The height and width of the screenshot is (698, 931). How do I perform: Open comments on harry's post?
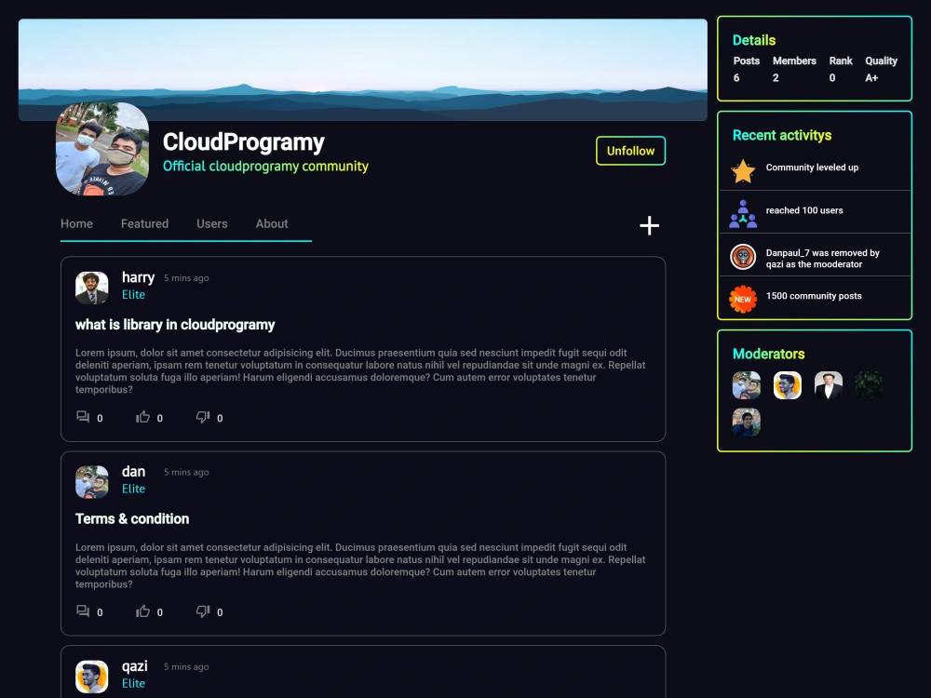click(83, 417)
